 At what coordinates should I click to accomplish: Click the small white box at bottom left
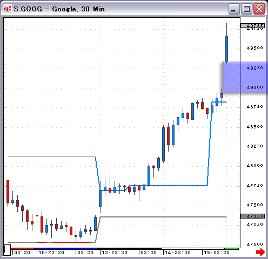click(7, 250)
